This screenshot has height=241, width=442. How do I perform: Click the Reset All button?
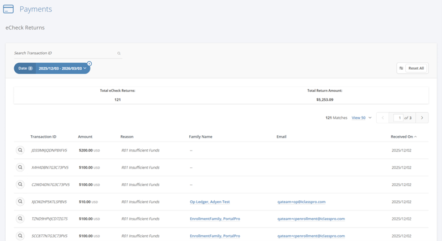[x=416, y=68]
